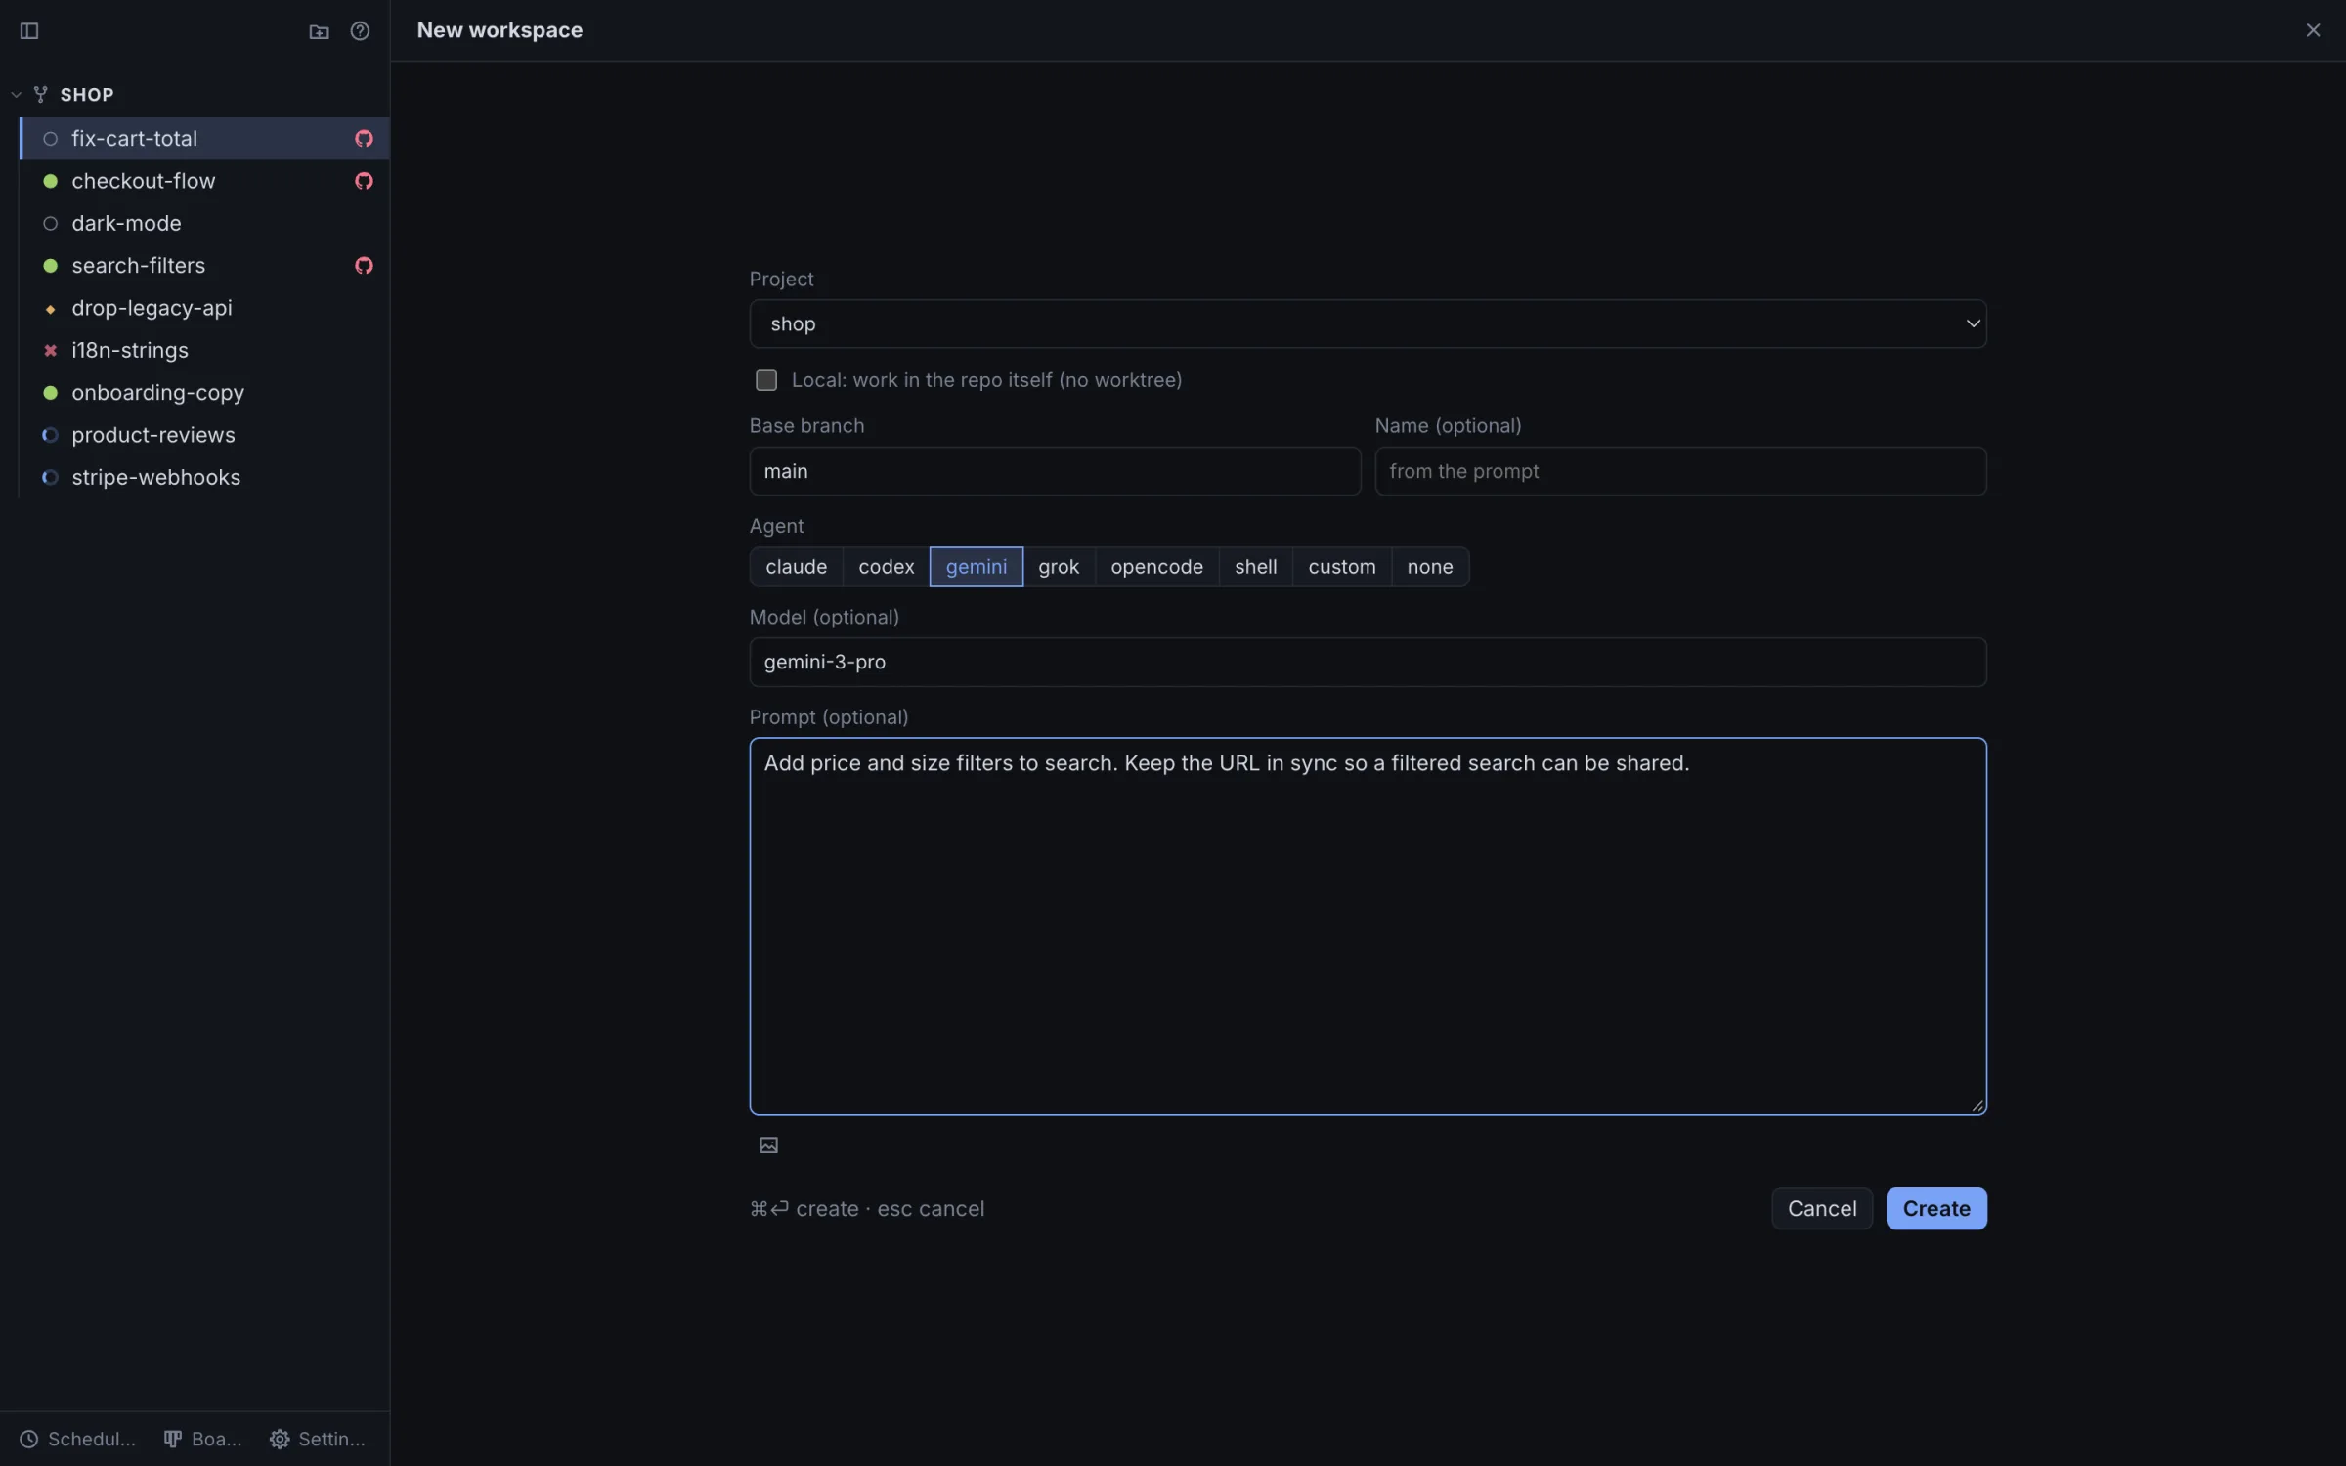Viewport: 2346px width, 1466px height.
Task: Click the Create button
Action: pyautogui.click(x=1935, y=1209)
